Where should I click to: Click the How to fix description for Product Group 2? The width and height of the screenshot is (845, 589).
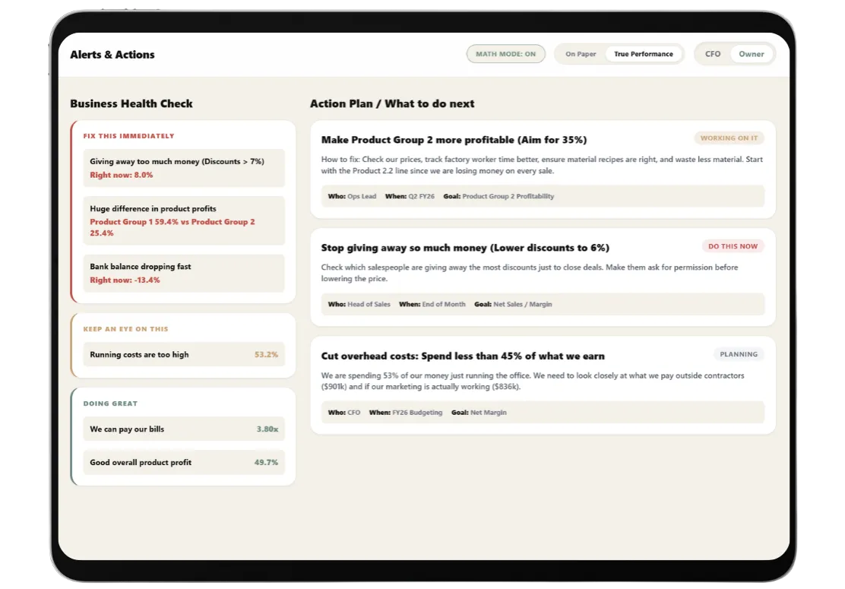point(542,165)
